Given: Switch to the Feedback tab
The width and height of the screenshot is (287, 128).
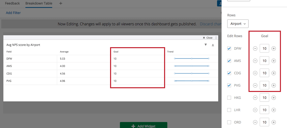Looking at the screenshot, I should 12,3.
